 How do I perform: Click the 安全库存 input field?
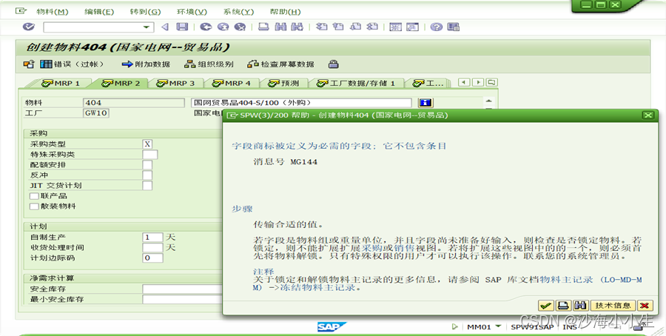click(x=183, y=289)
